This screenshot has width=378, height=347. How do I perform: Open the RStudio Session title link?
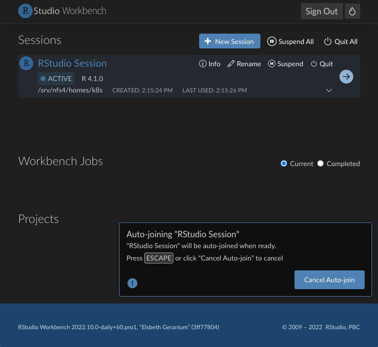tap(72, 63)
